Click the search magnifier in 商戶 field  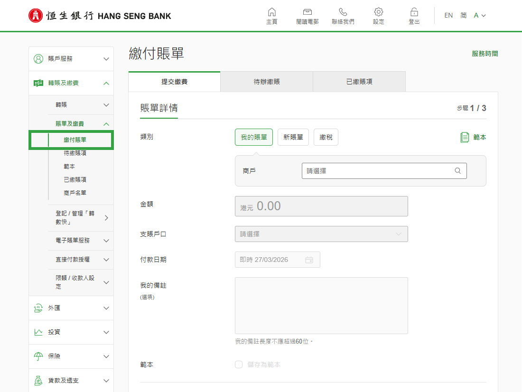(x=458, y=171)
